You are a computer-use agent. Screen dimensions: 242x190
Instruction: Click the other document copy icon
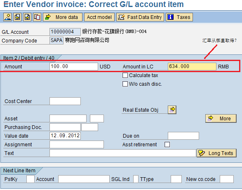tap(37, 17)
